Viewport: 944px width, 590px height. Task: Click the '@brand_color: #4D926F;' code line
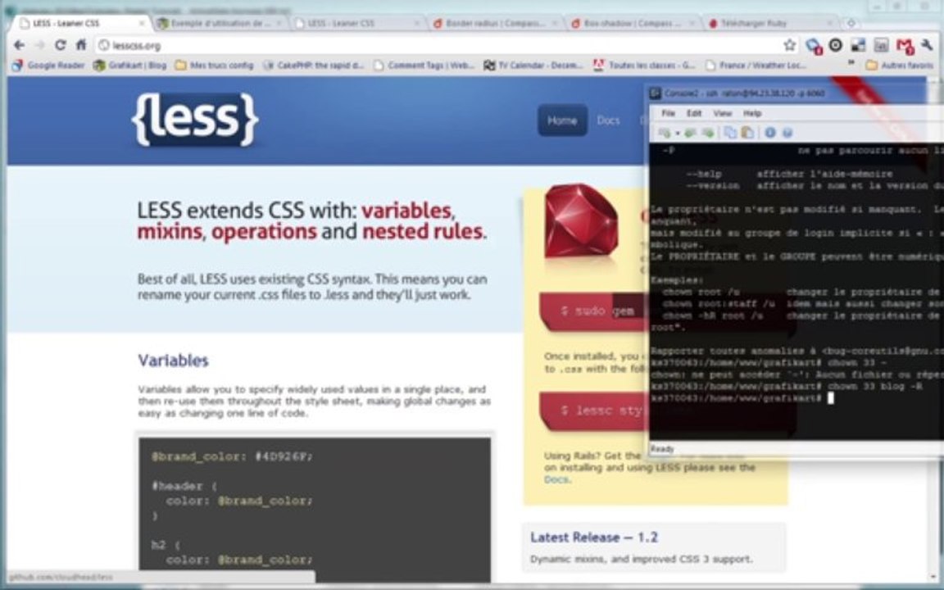233,456
